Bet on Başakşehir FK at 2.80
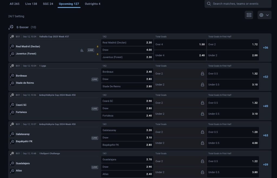Viewport: 277px width, 178px height. click(x=127, y=145)
